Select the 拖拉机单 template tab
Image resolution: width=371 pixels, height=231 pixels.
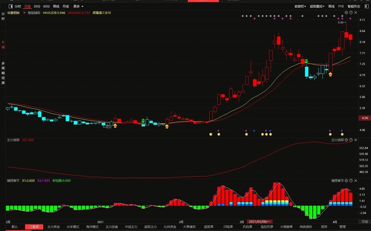point(267,227)
